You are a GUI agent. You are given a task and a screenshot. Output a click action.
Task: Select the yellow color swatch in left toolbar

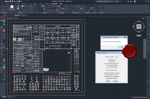point(4,20)
